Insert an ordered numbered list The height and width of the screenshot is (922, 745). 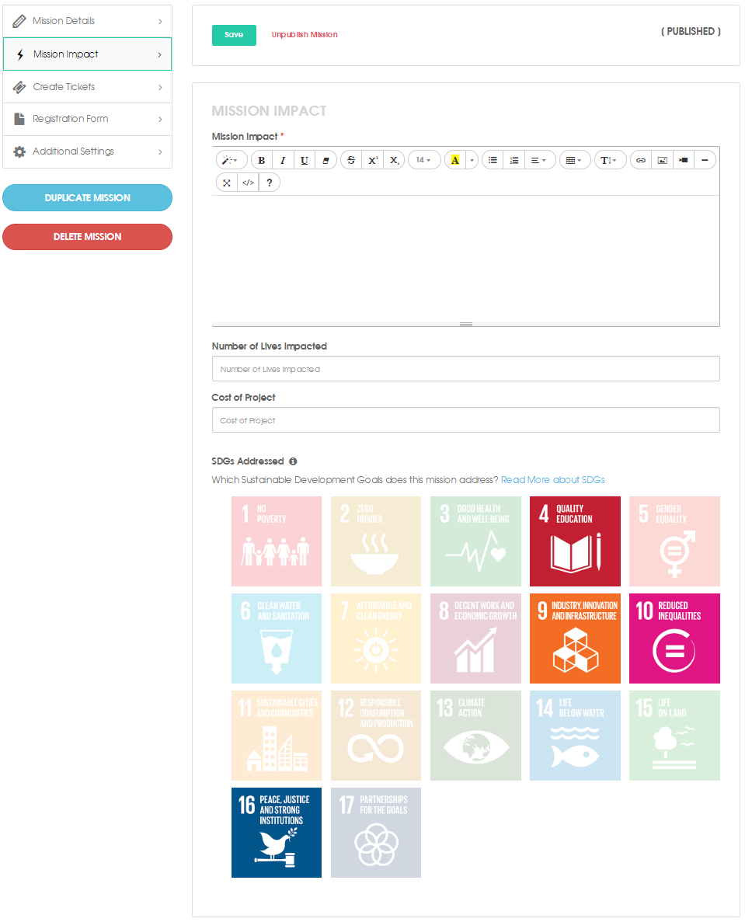pyautogui.click(x=514, y=160)
